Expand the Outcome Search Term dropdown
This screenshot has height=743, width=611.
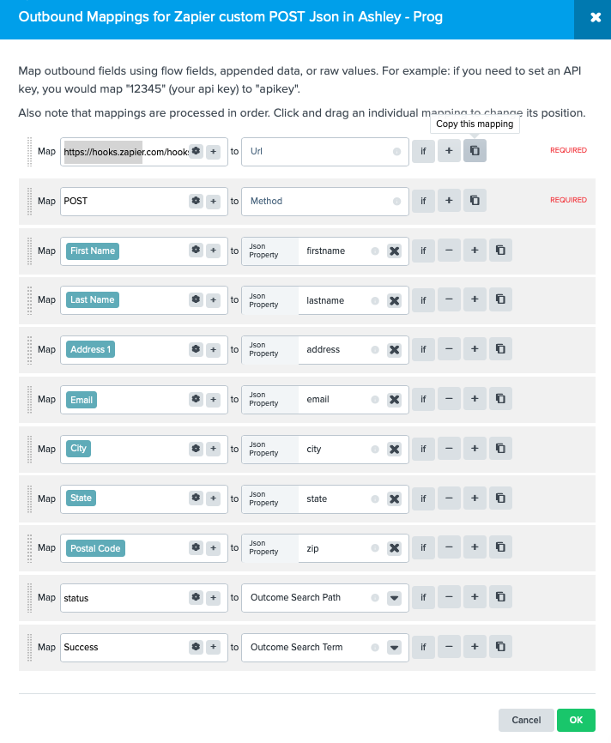(x=394, y=648)
